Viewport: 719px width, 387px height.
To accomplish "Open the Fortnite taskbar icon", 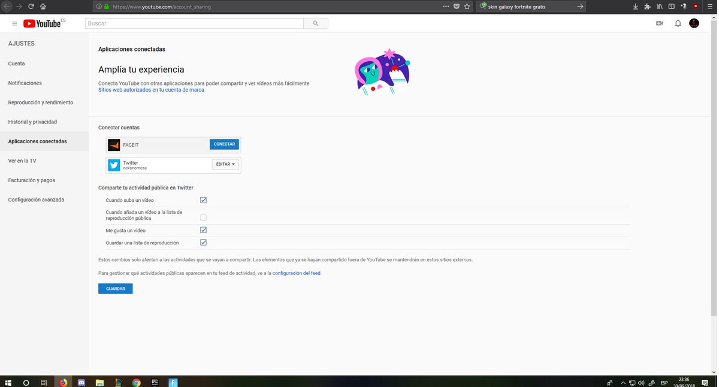I will pyautogui.click(x=173, y=382).
